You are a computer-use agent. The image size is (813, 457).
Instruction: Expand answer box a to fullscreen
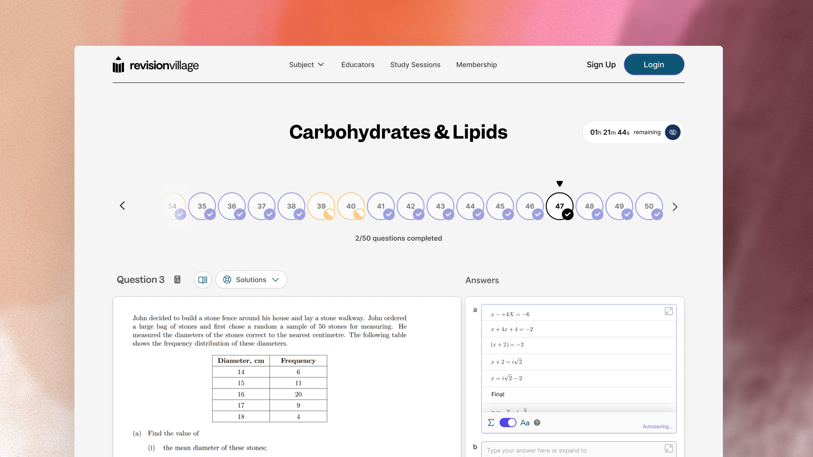click(669, 311)
